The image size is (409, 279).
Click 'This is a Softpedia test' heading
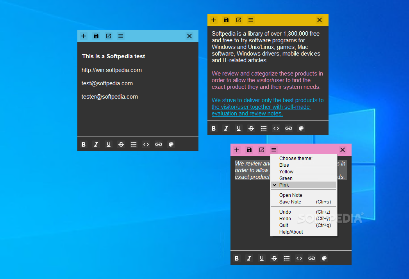(x=113, y=56)
